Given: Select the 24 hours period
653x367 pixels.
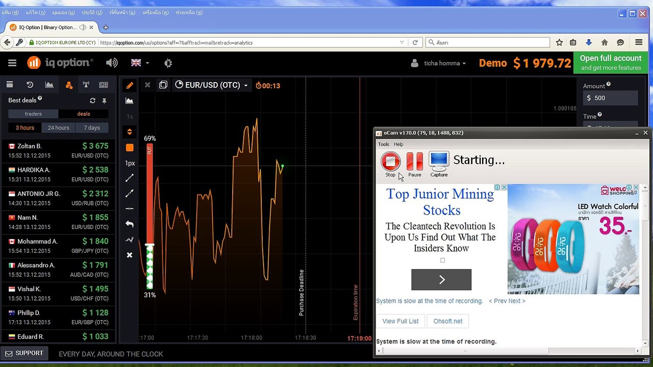Looking at the screenshot, I should pyautogui.click(x=59, y=127).
